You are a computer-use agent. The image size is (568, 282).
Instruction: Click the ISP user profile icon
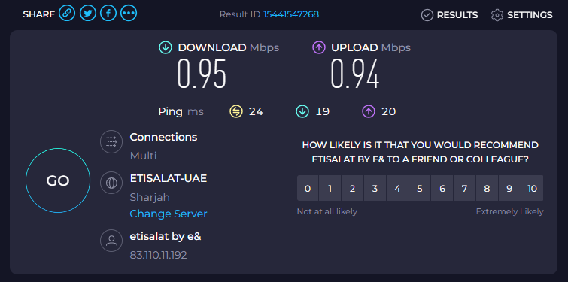[x=111, y=241]
